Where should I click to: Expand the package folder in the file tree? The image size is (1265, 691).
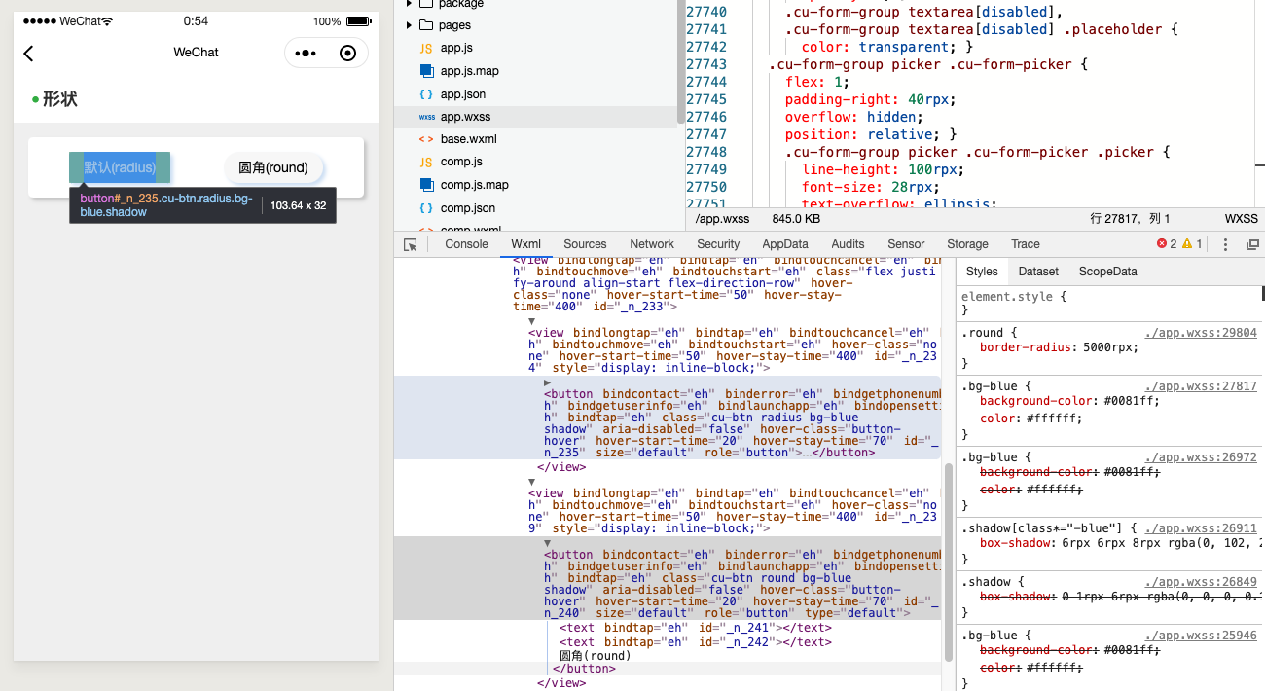pos(409,4)
